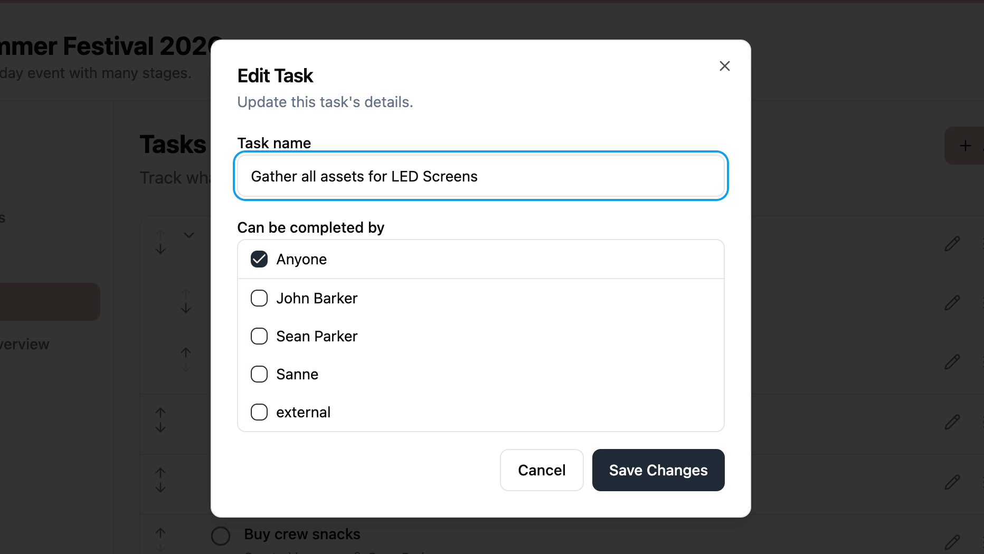The width and height of the screenshot is (984, 554).
Task: Uncheck the Anyone option
Action: (x=259, y=259)
